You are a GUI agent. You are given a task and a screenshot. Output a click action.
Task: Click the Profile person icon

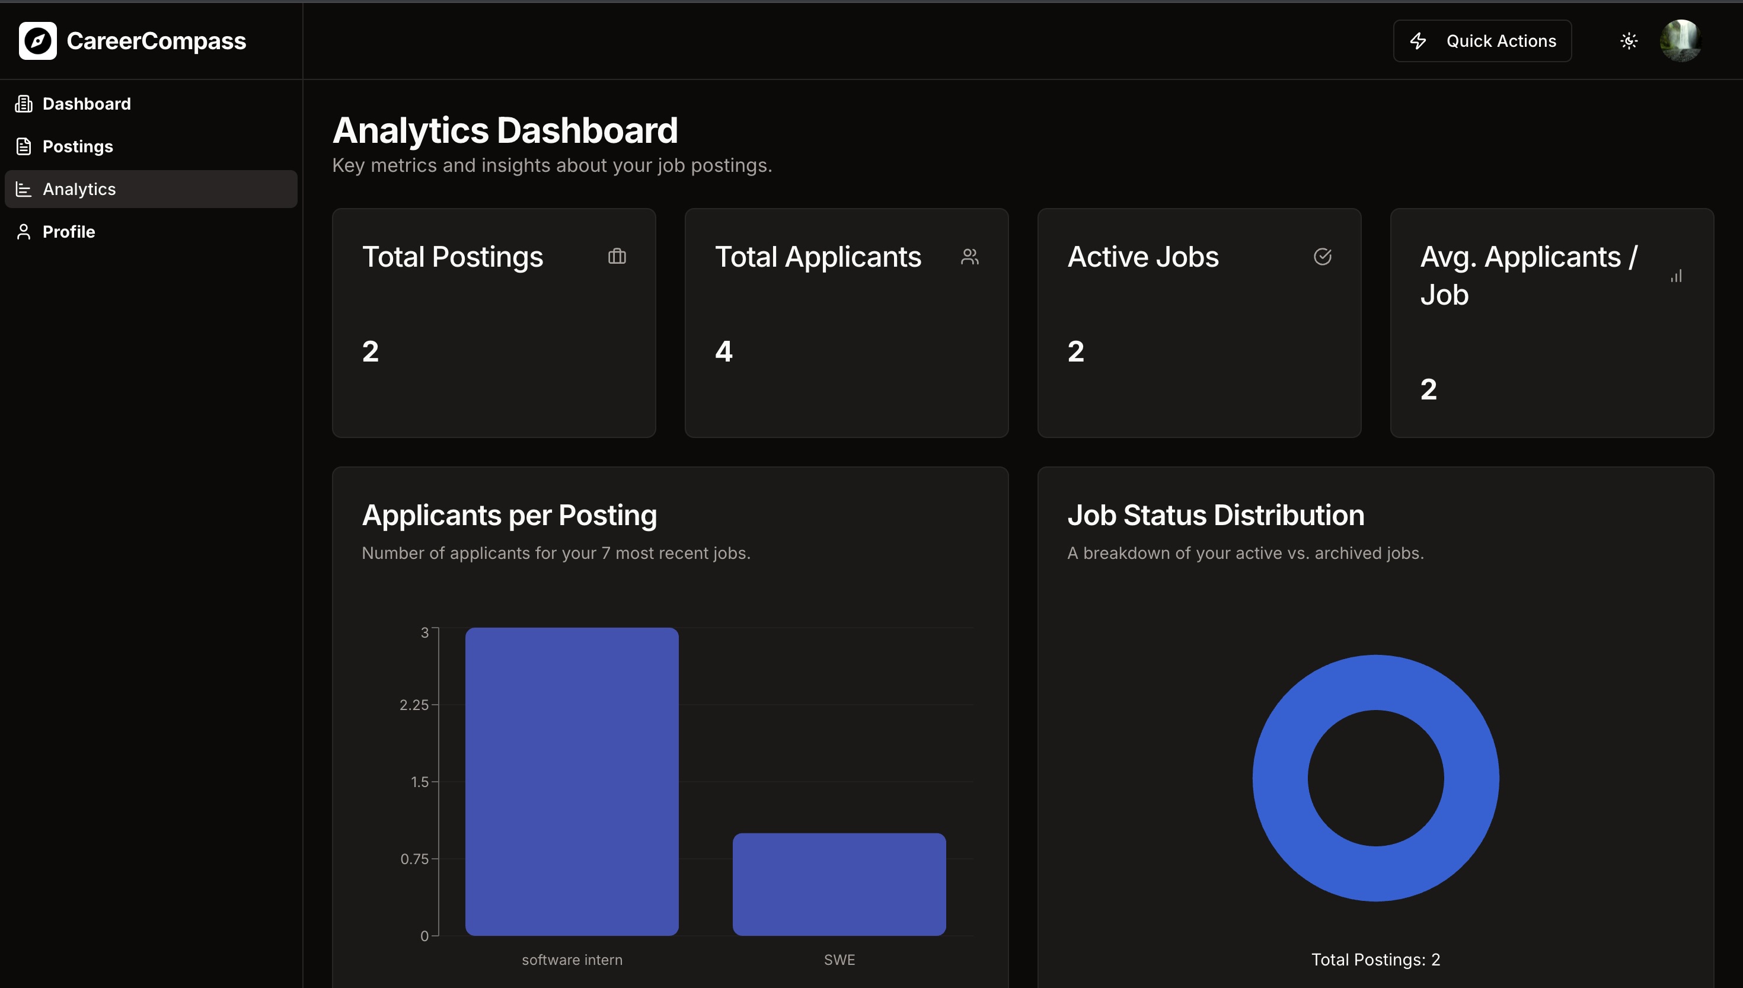[24, 232]
